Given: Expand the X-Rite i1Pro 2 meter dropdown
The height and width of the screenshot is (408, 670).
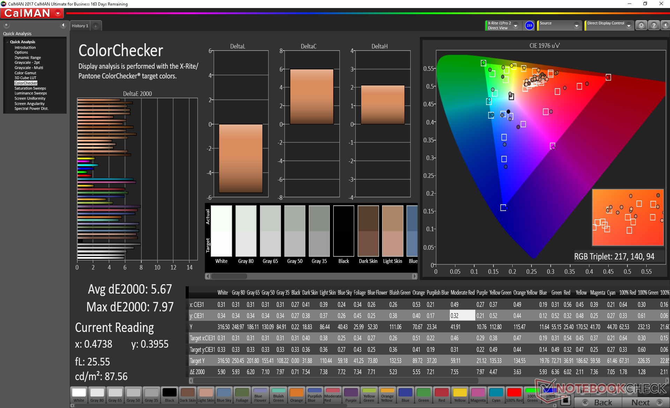Looking at the screenshot, I should coord(515,25).
